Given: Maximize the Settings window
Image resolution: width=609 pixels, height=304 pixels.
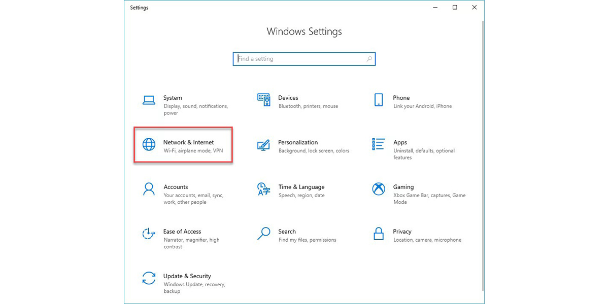Looking at the screenshot, I should click(x=455, y=7).
